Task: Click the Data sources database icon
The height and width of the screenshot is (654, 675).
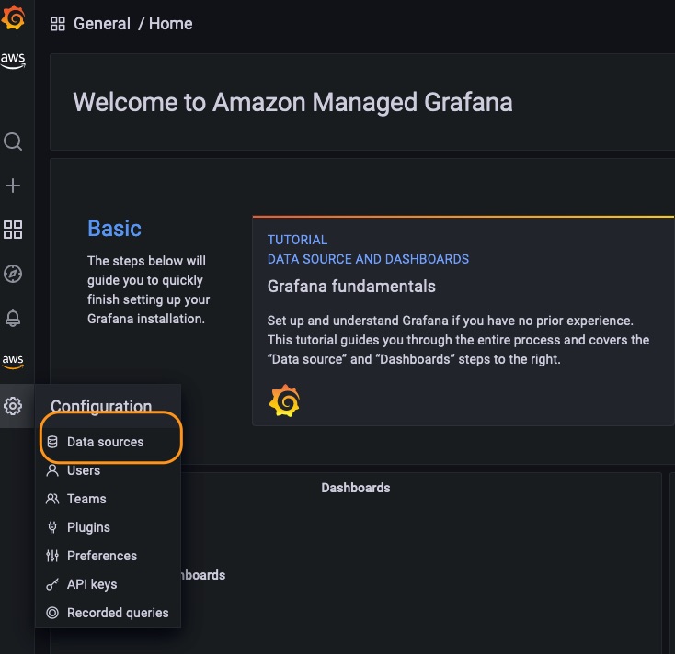Action: click(52, 442)
